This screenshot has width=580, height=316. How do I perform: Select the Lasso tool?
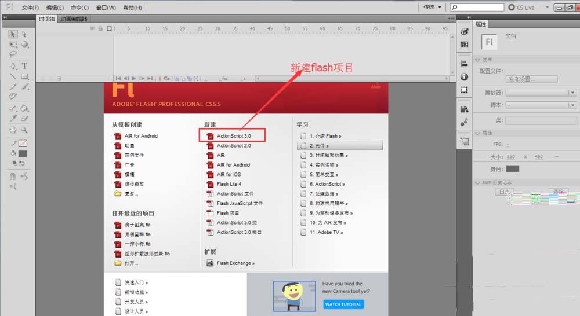(13, 54)
